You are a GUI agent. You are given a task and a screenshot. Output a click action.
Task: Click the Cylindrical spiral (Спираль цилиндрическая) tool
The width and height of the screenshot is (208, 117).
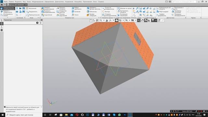tap(109, 15)
